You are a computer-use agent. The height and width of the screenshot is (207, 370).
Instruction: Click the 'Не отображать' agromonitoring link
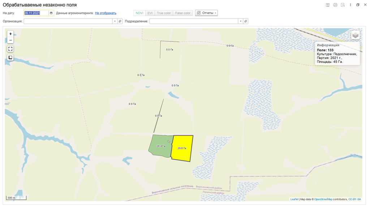(x=106, y=13)
